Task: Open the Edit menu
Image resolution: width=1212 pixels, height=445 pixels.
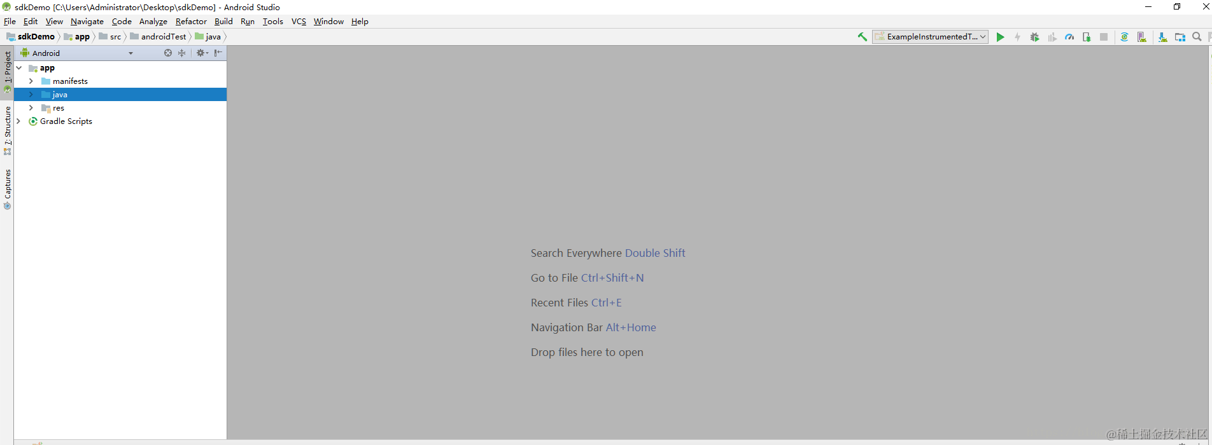Action: [x=31, y=22]
